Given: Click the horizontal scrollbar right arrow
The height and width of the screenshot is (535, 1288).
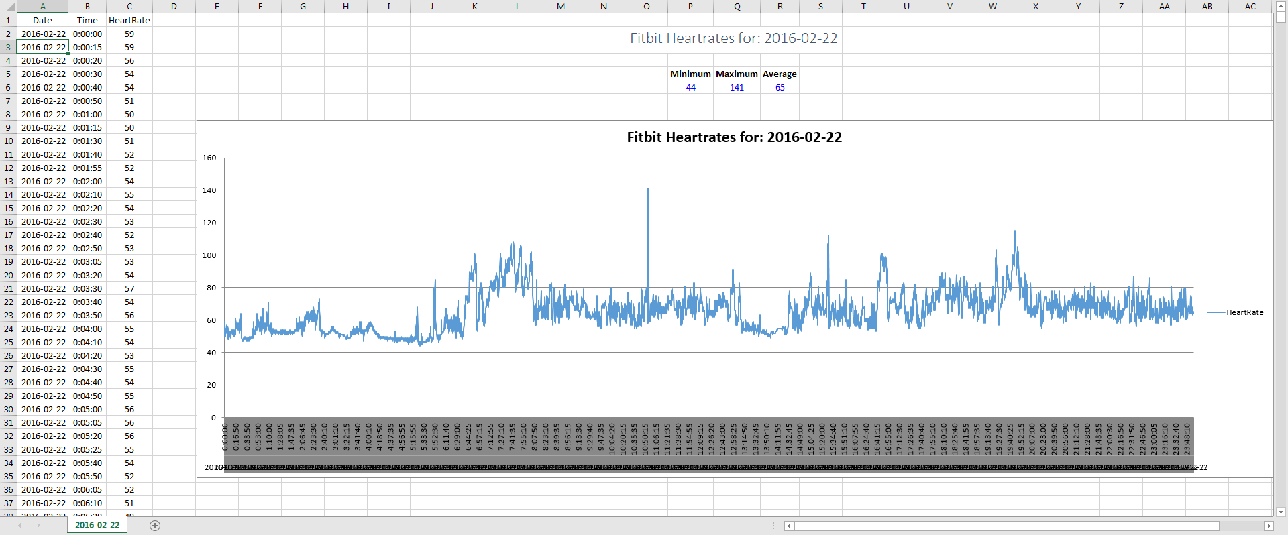Looking at the screenshot, I should point(1269,526).
